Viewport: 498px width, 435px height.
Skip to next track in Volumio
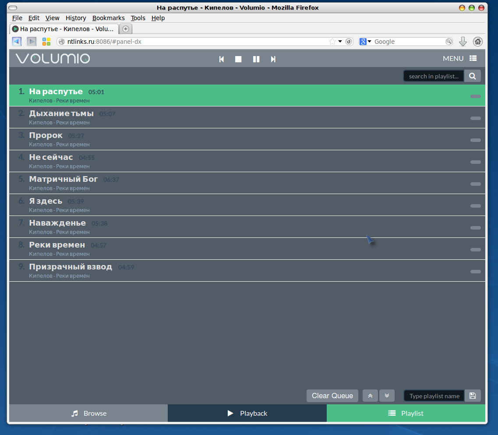(273, 59)
